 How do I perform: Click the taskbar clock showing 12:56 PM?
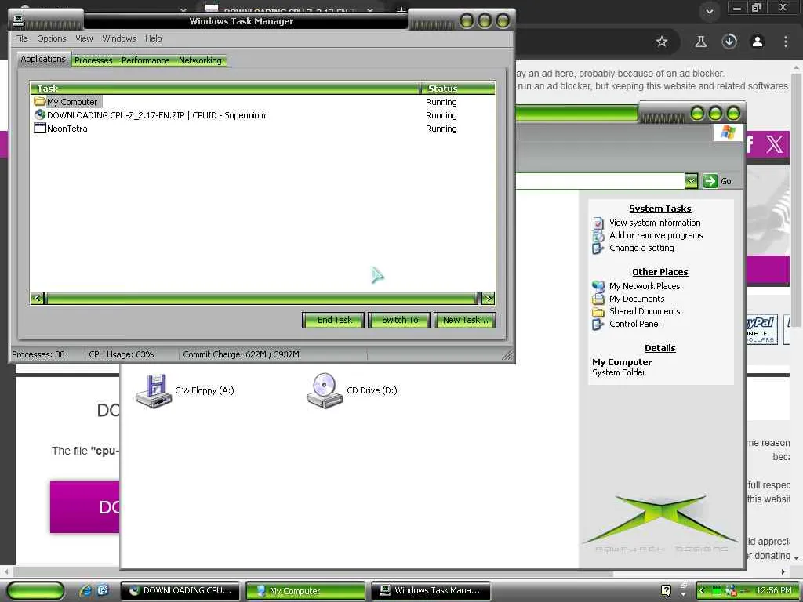pyautogui.click(x=774, y=590)
